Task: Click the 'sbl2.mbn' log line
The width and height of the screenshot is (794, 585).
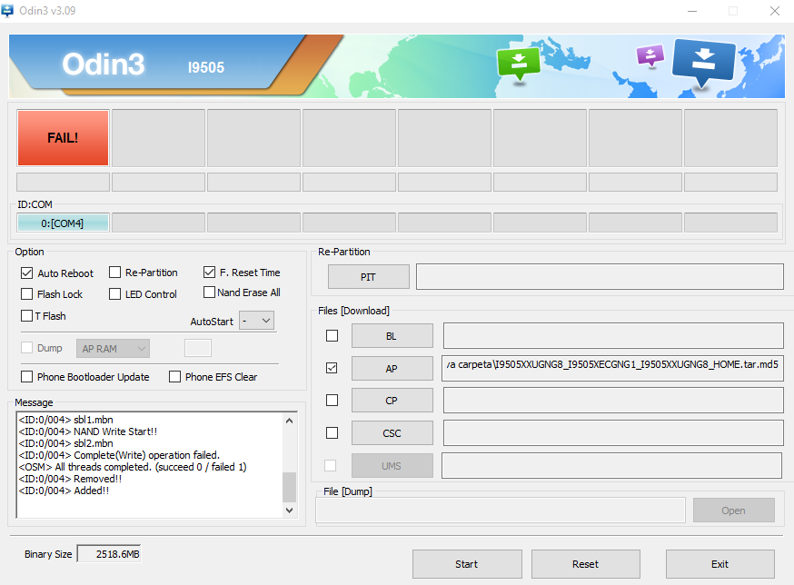Action: click(x=65, y=443)
